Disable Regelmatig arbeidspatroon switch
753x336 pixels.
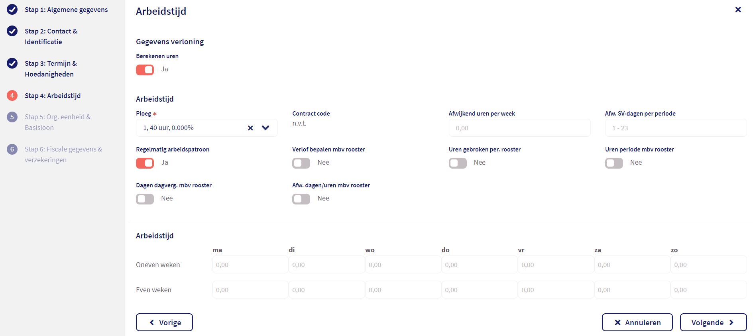click(x=145, y=163)
